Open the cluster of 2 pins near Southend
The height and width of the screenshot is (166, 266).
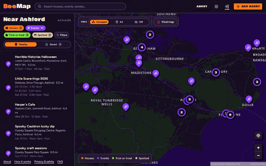point(150,35)
